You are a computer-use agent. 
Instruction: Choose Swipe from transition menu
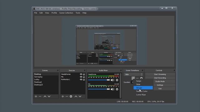click(x=143, y=81)
